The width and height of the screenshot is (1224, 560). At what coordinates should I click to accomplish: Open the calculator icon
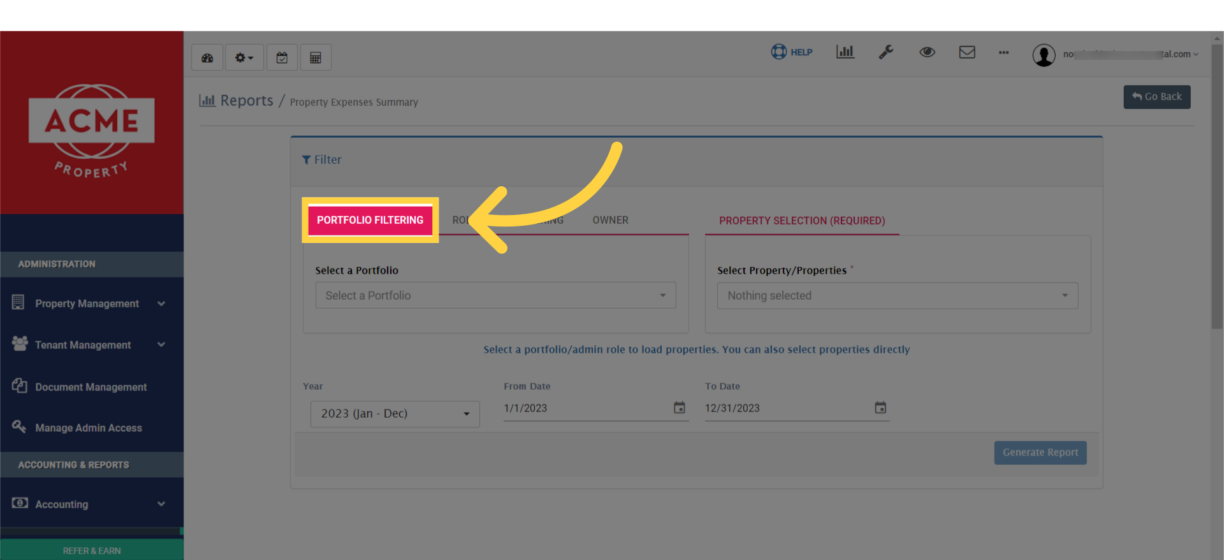click(x=316, y=57)
